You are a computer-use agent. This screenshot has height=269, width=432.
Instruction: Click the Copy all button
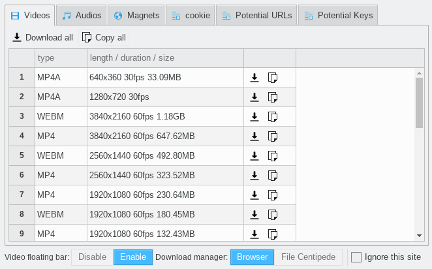tap(104, 37)
